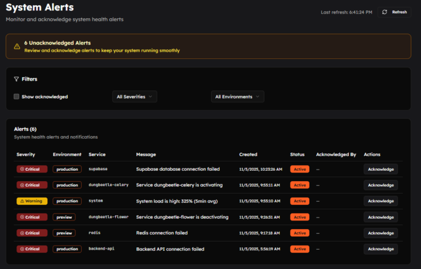Click the Last refresh timestamp text
This screenshot has height=269, width=421.
pyautogui.click(x=346, y=12)
